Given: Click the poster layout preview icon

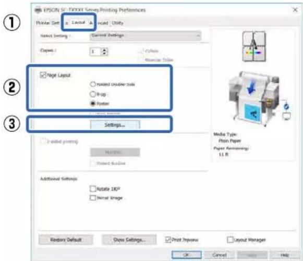Looking at the screenshot, I should (254, 46).
